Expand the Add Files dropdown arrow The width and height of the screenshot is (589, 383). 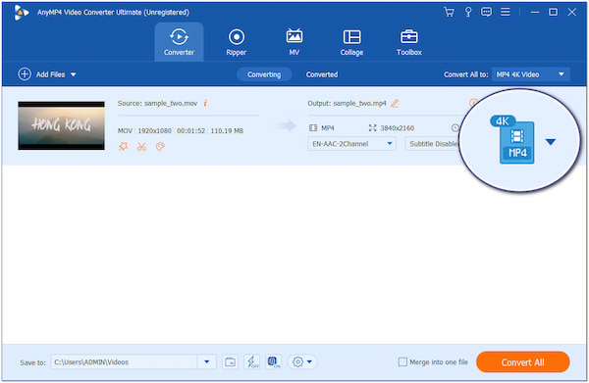click(x=74, y=74)
